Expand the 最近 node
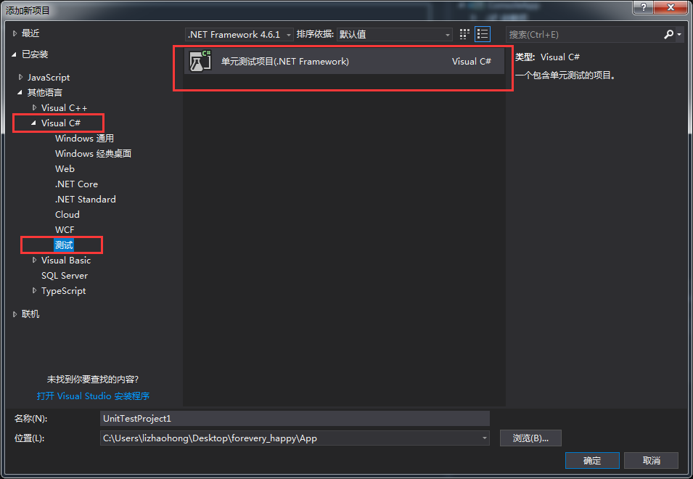The image size is (693, 479). coord(15,33)
